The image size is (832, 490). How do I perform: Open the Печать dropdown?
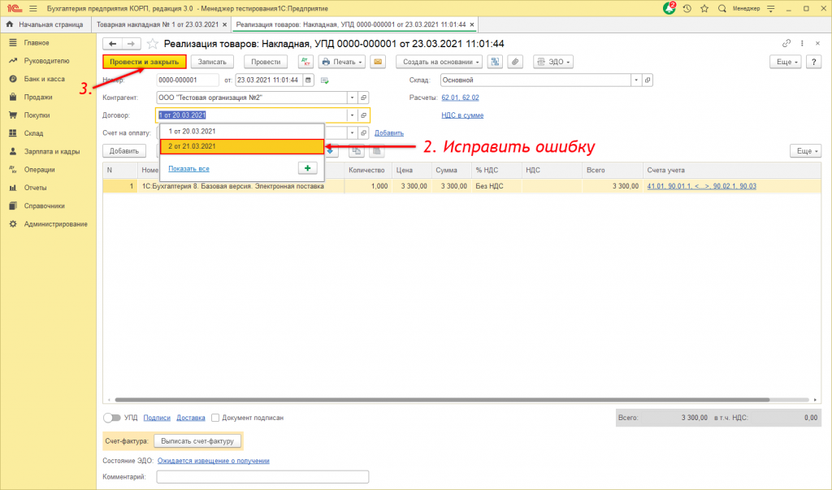(342, 62)
